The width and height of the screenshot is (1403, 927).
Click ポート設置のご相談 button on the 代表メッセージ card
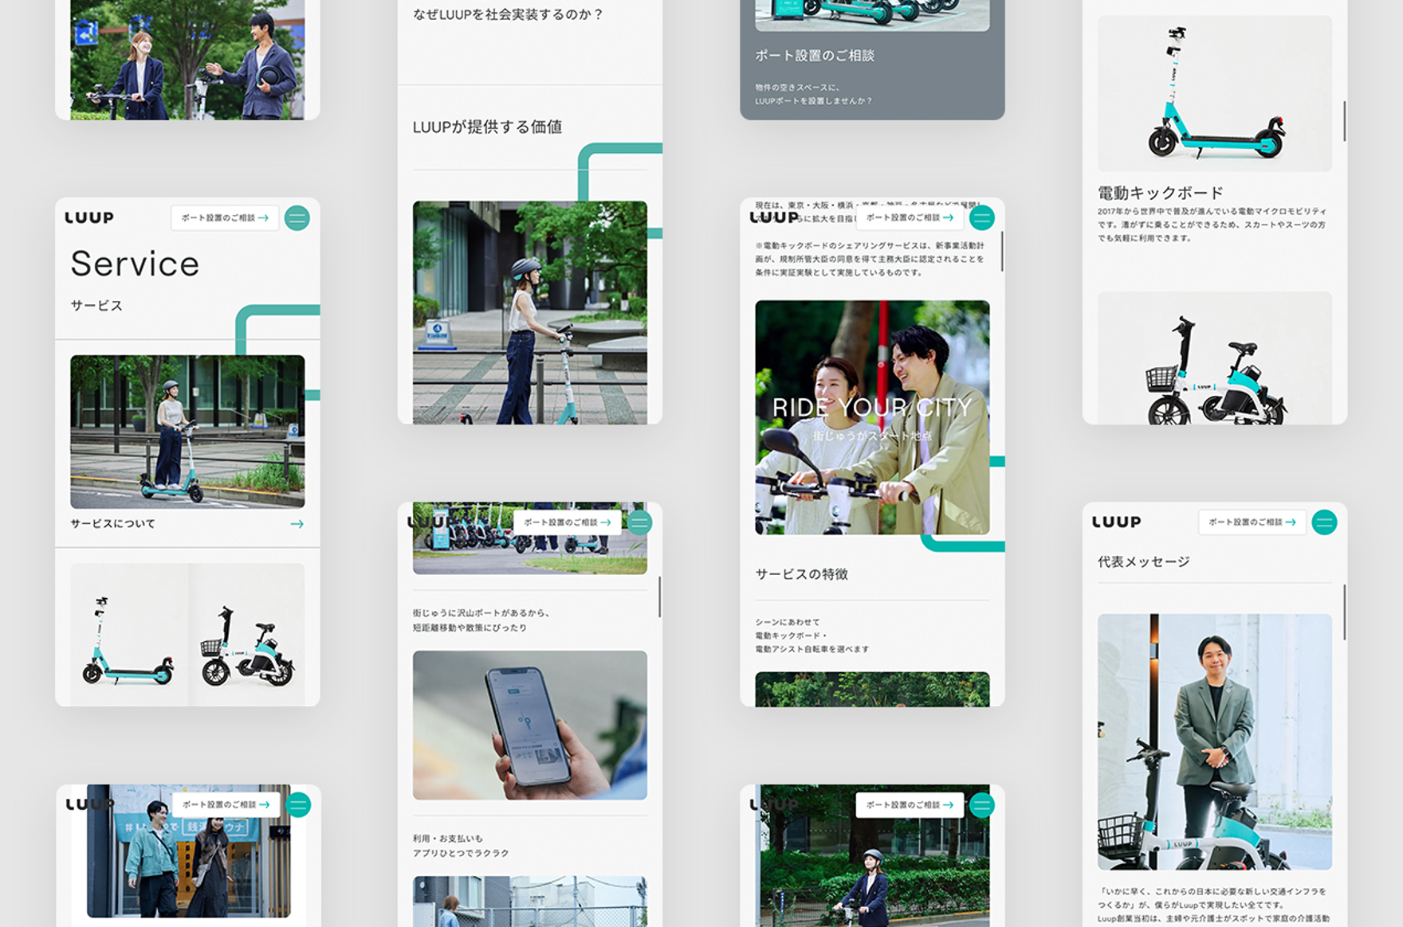(x=1252, y=522)
